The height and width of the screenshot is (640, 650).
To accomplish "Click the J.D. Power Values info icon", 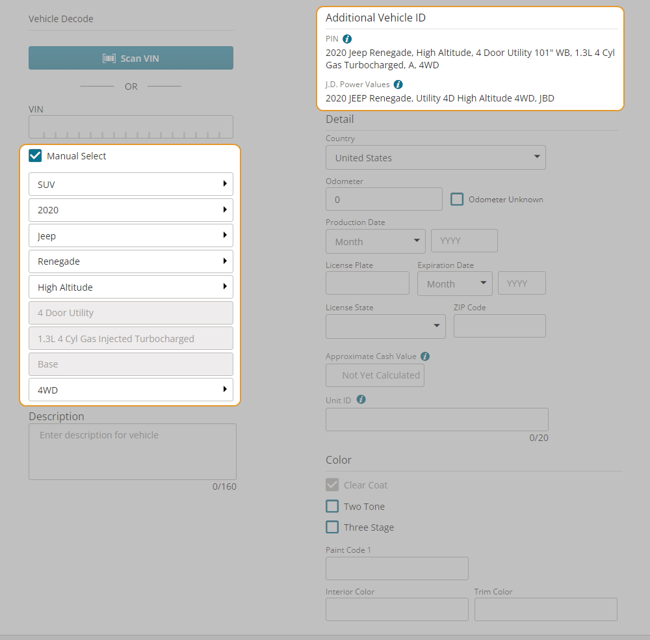I will point(398,85).
